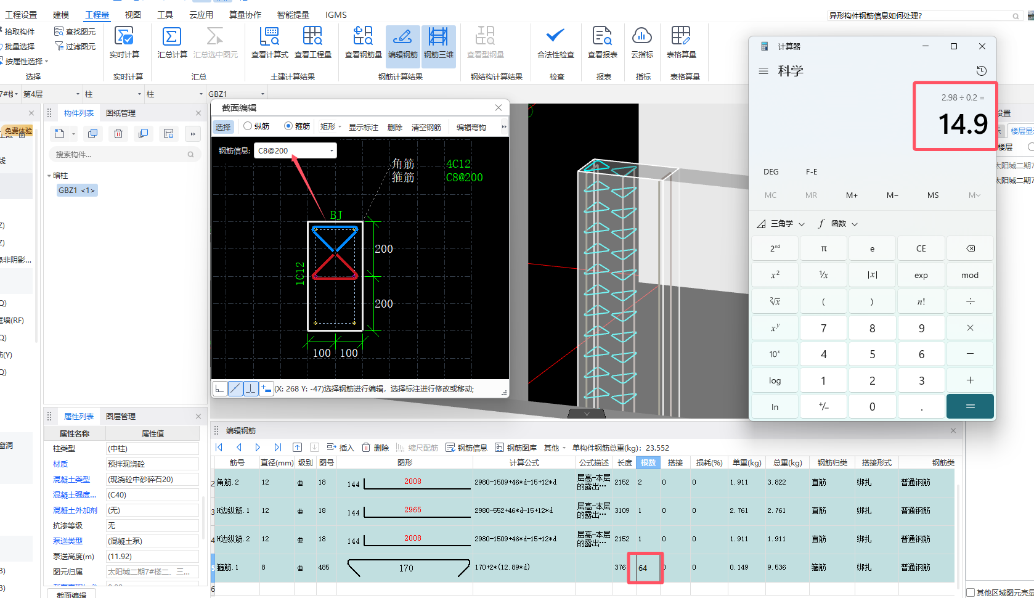Expand calculator 函数 menu
This screenshot has height=598, width=1034.
click(x=838, y=223)
